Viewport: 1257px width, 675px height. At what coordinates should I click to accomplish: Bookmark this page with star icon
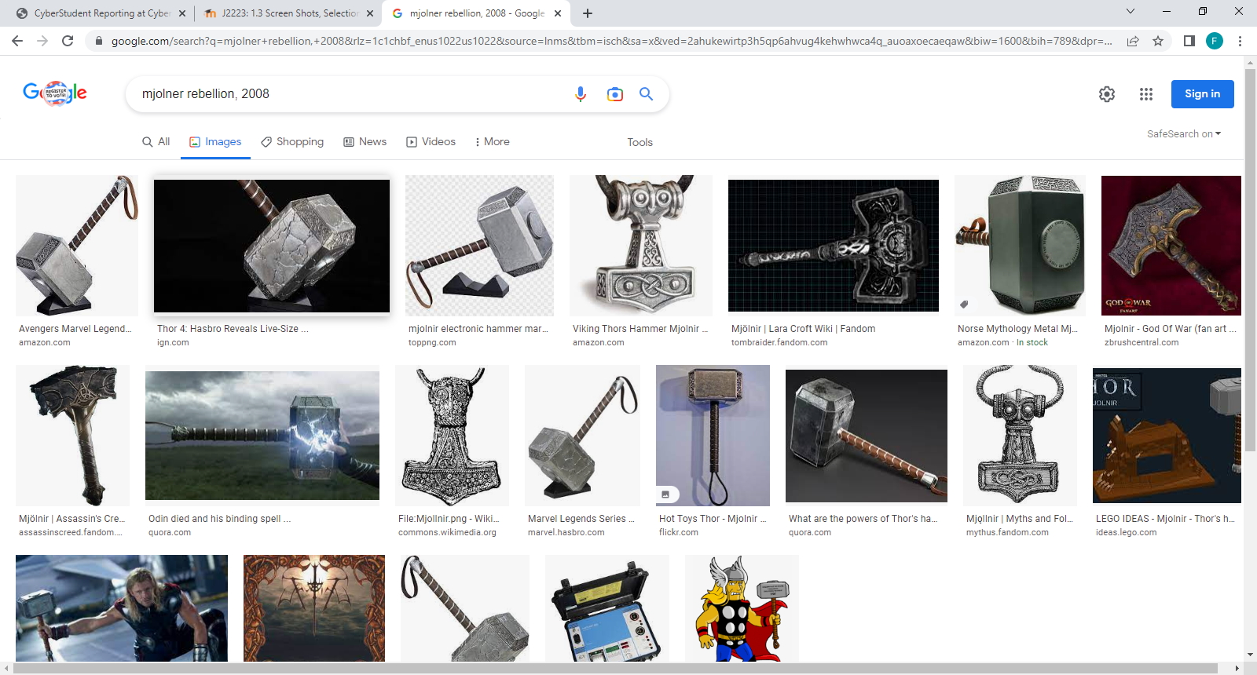pos(1157,41)
